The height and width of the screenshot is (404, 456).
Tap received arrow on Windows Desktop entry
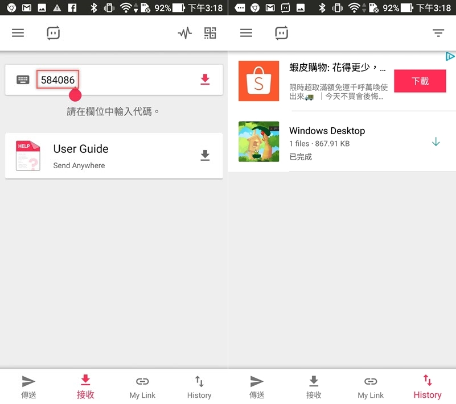pos(436,141)
